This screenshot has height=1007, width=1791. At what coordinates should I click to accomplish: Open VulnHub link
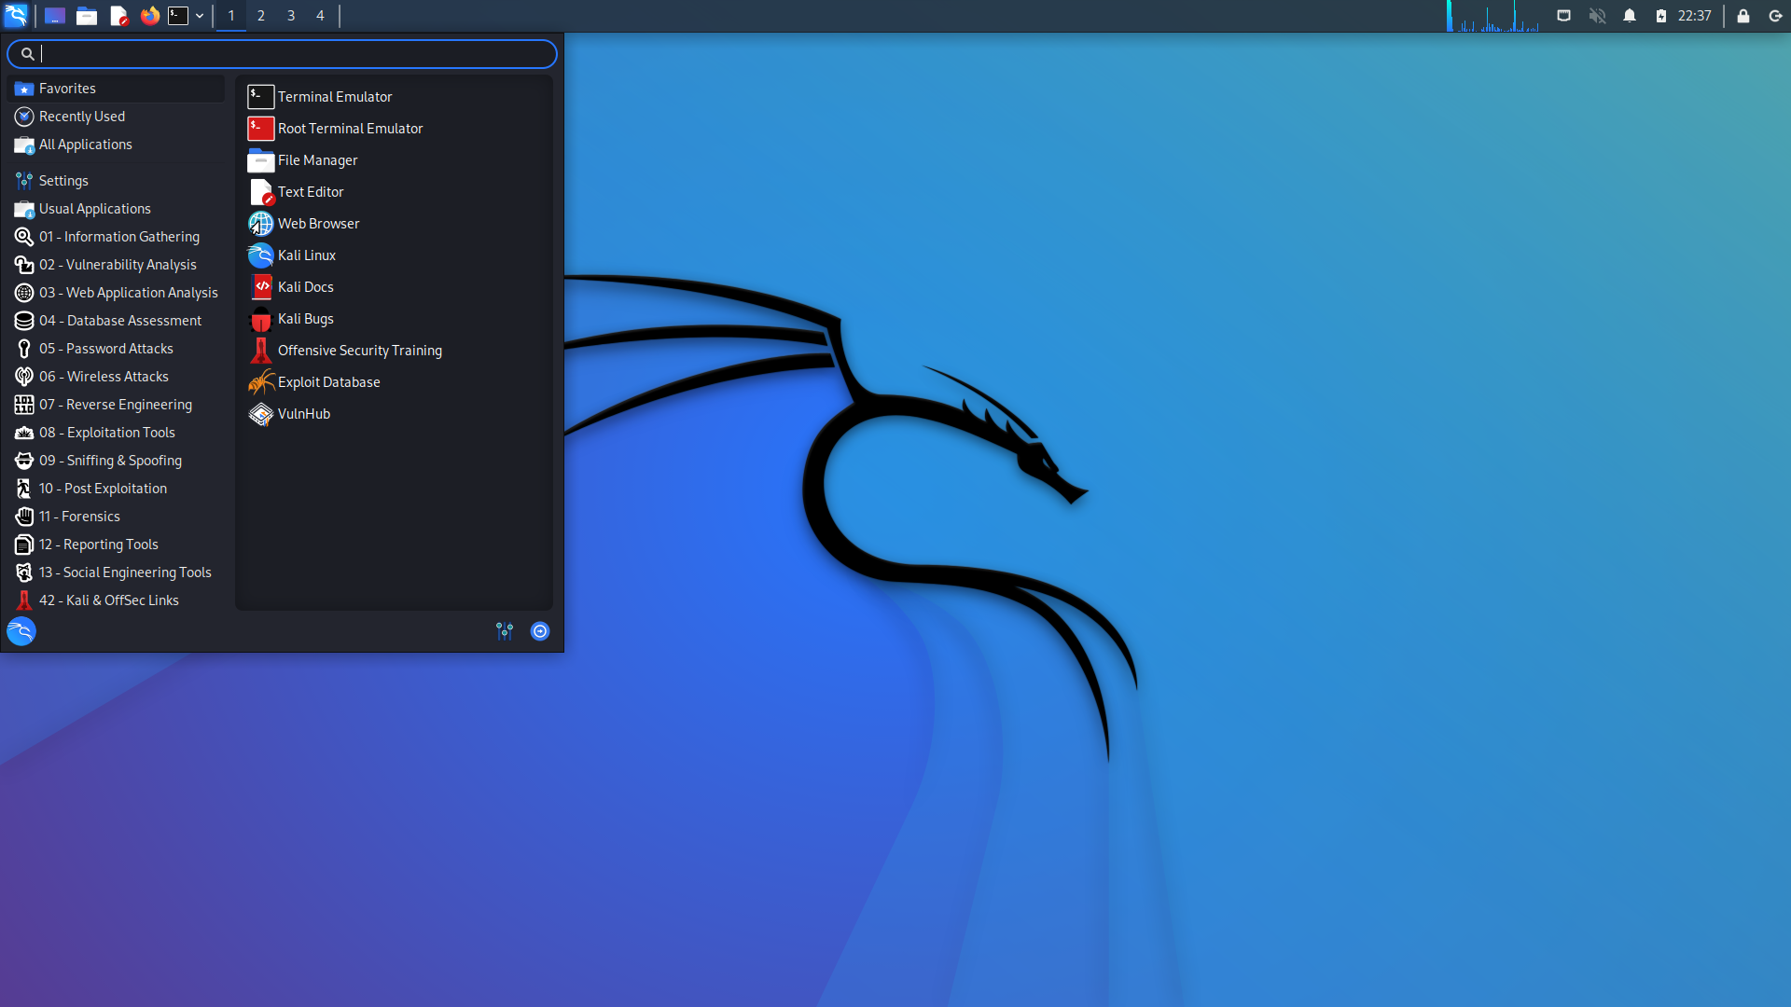pos(304,413)
